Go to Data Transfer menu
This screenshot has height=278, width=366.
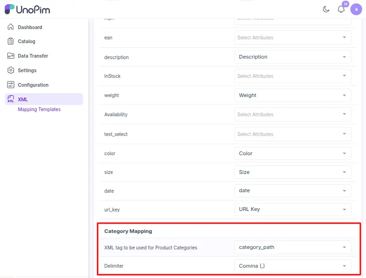click(33, 56)
